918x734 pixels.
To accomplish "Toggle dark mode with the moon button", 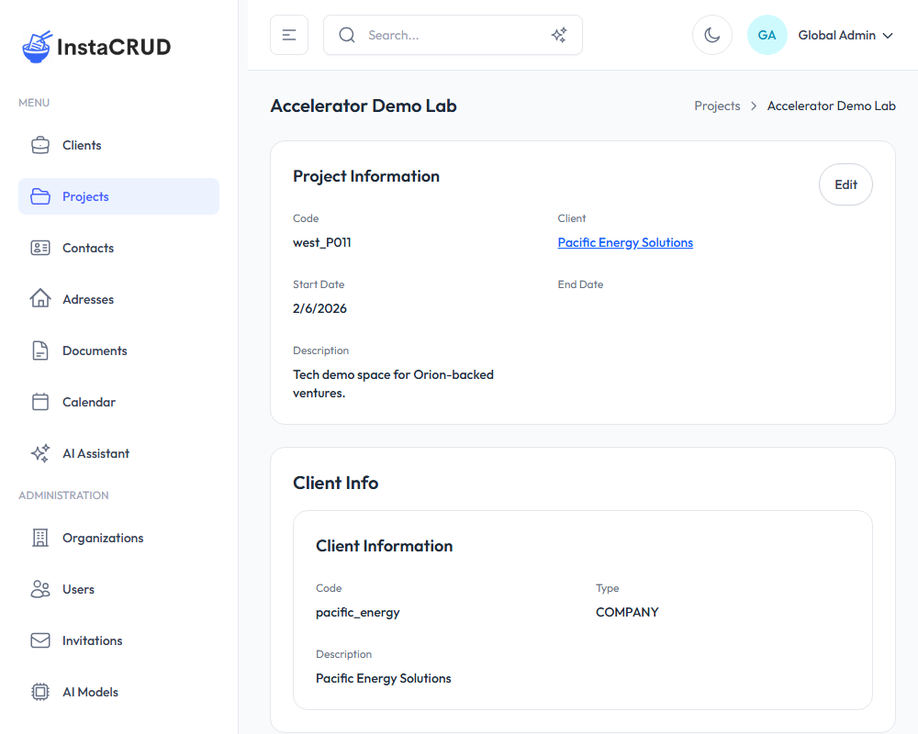I will click(711, 35).
